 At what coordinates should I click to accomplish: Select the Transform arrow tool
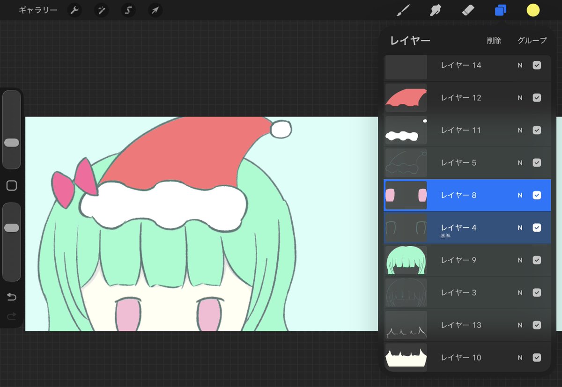[x=155, y=10]
